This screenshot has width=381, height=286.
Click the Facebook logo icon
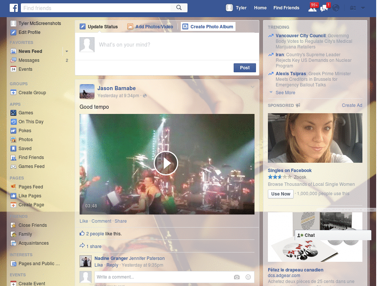[x=14, y=8]
